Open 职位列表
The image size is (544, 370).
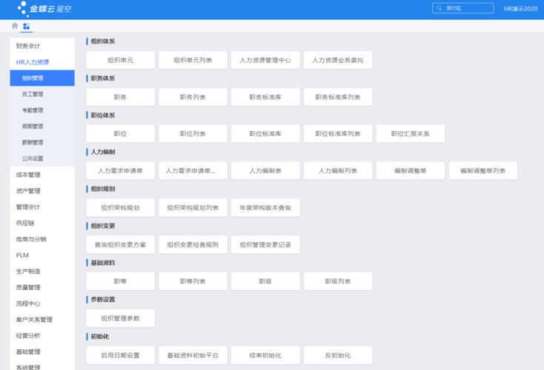point(193,134)
